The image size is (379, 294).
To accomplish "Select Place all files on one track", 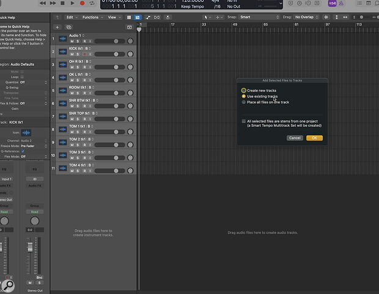I will (244, 102).
